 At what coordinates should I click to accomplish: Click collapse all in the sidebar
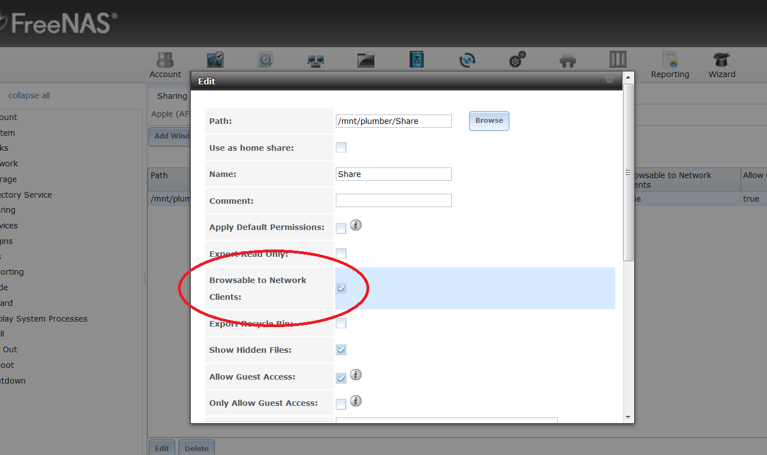point(29,95)
